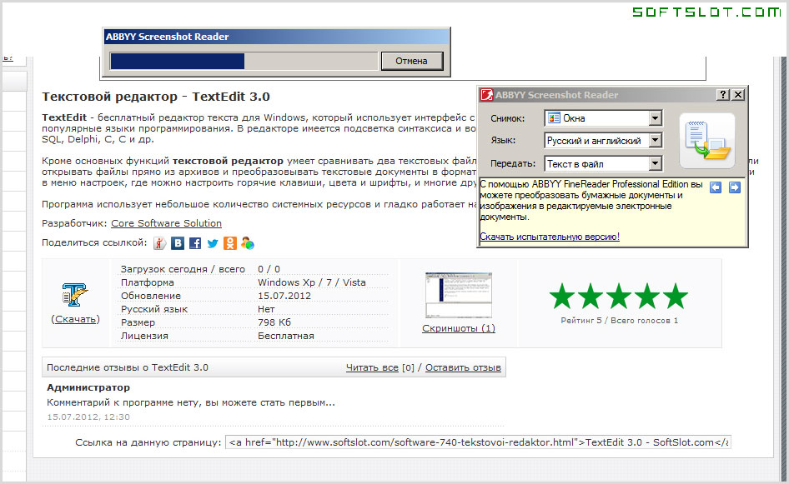
Task: Click the (Скачать) download link
Action: click(x=75, y=319)
